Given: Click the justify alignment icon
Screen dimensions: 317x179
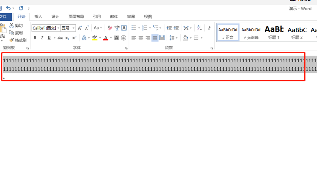Looking at the screenshot, I should pyautogui.click(x=155, y=38).
